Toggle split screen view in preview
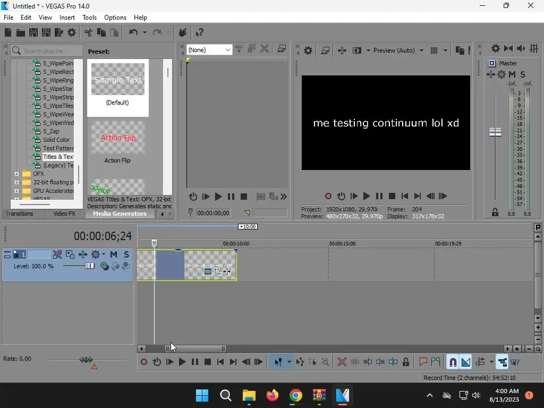This screenshot has width=544, height=408. coord(356,50)
